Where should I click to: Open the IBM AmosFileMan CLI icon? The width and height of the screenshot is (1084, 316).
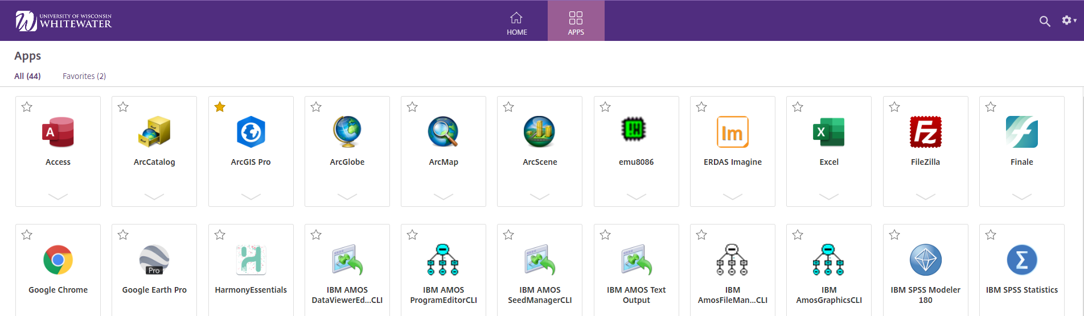[x=733, y=260]
